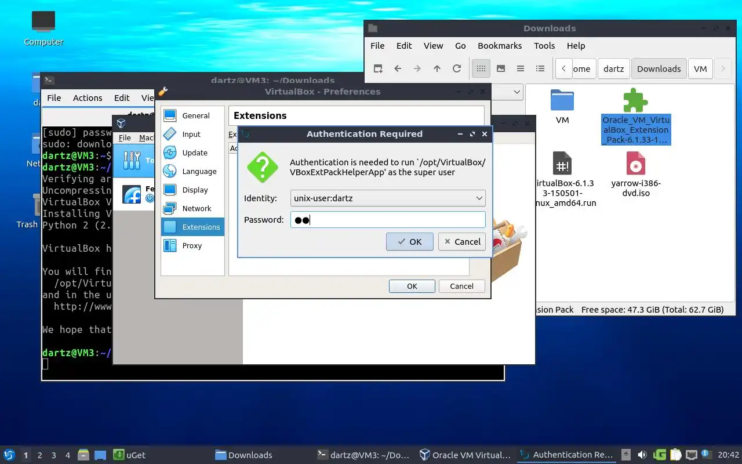Switch file manager to detailed list view

[x=540, y=68]
